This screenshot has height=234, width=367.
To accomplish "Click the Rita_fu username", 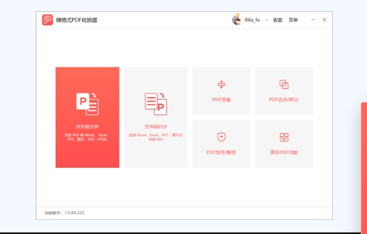I will pyautogui.click(x=252, y=20).
